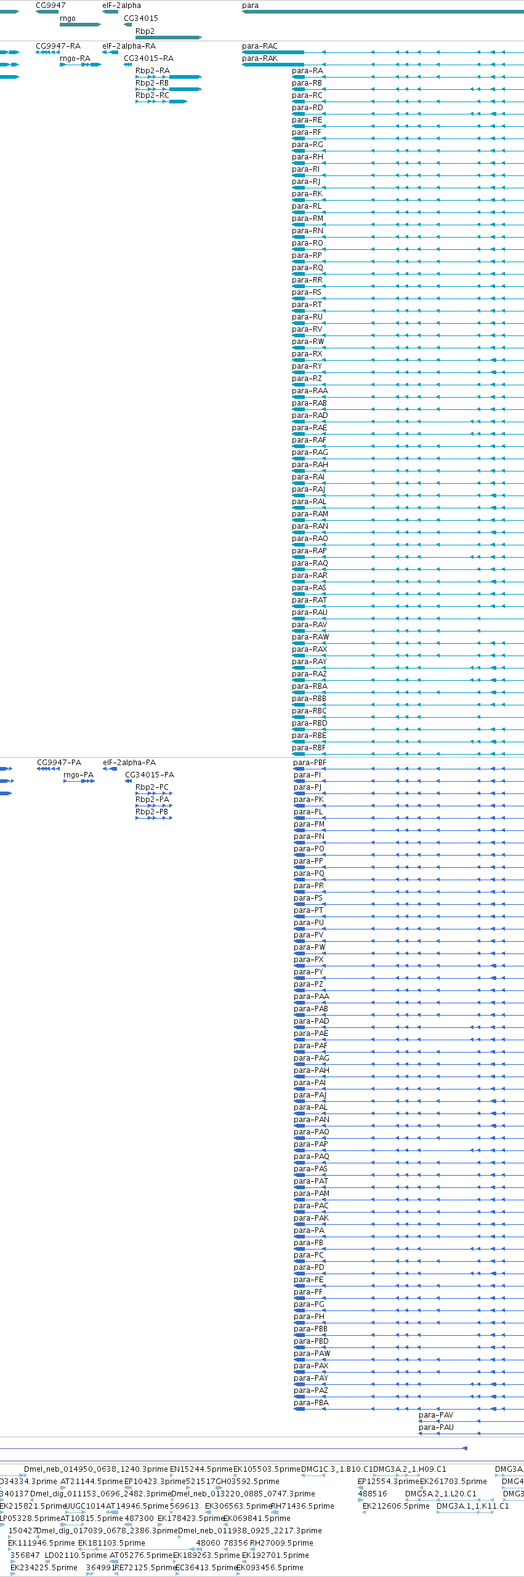
Task: Select the para-RAE transcript label
Action: (310, 428)
